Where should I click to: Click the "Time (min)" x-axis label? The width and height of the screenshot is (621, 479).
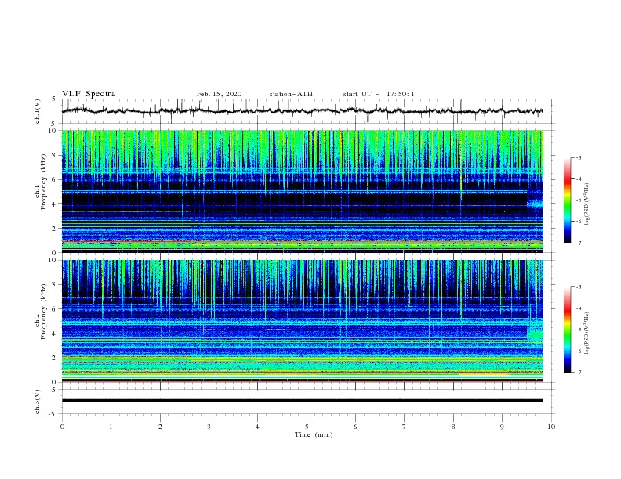coord(314,434)
